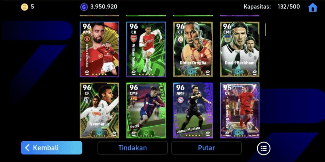The image size is (325, 162).
Task: Tap the gold eFootball coin icon
Action: point(25,7)
